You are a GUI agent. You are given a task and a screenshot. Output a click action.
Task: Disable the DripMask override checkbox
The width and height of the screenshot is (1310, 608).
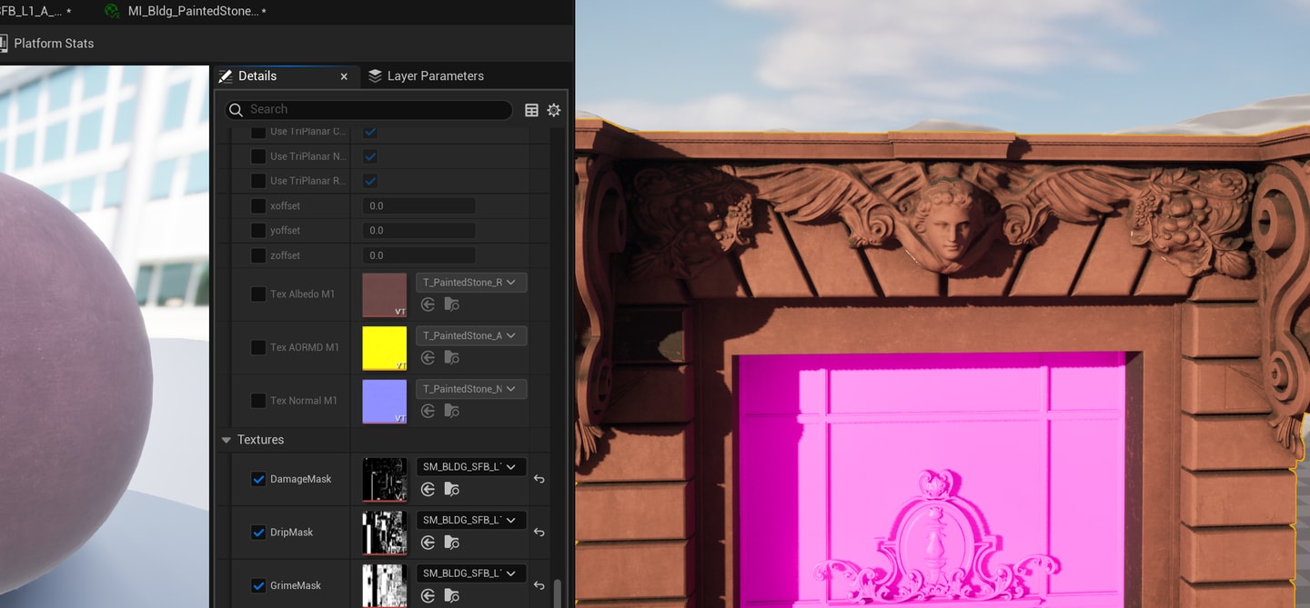258,533
